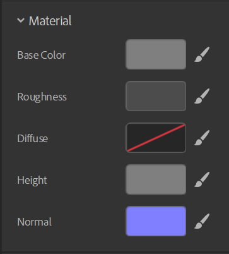Click the brush icon for Normal channel
229x254 pixels.
pyautogui.click(x=202, y=221)
